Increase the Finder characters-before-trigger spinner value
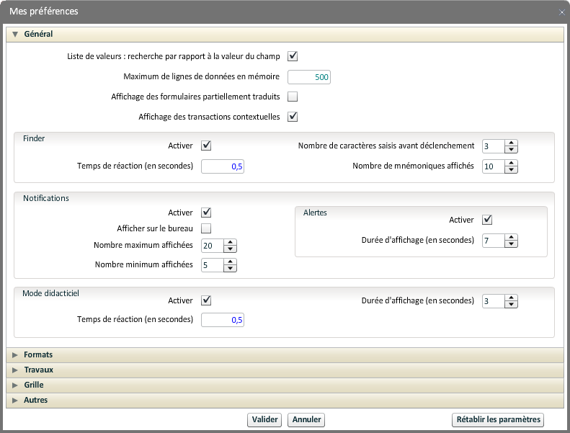The image size is (570, 433). (x=511, y=143)
